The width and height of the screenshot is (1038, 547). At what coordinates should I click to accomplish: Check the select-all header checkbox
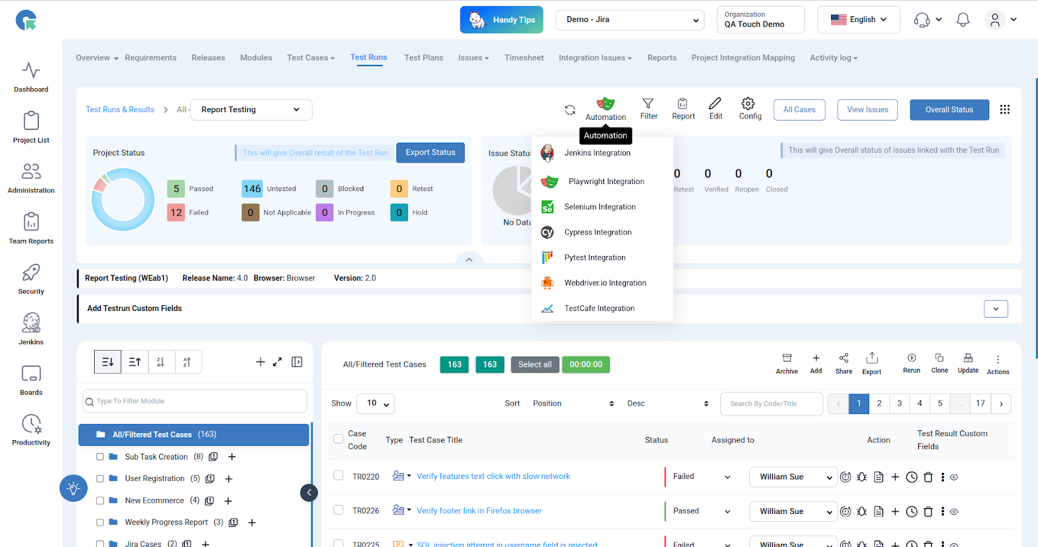coord(338,439)
